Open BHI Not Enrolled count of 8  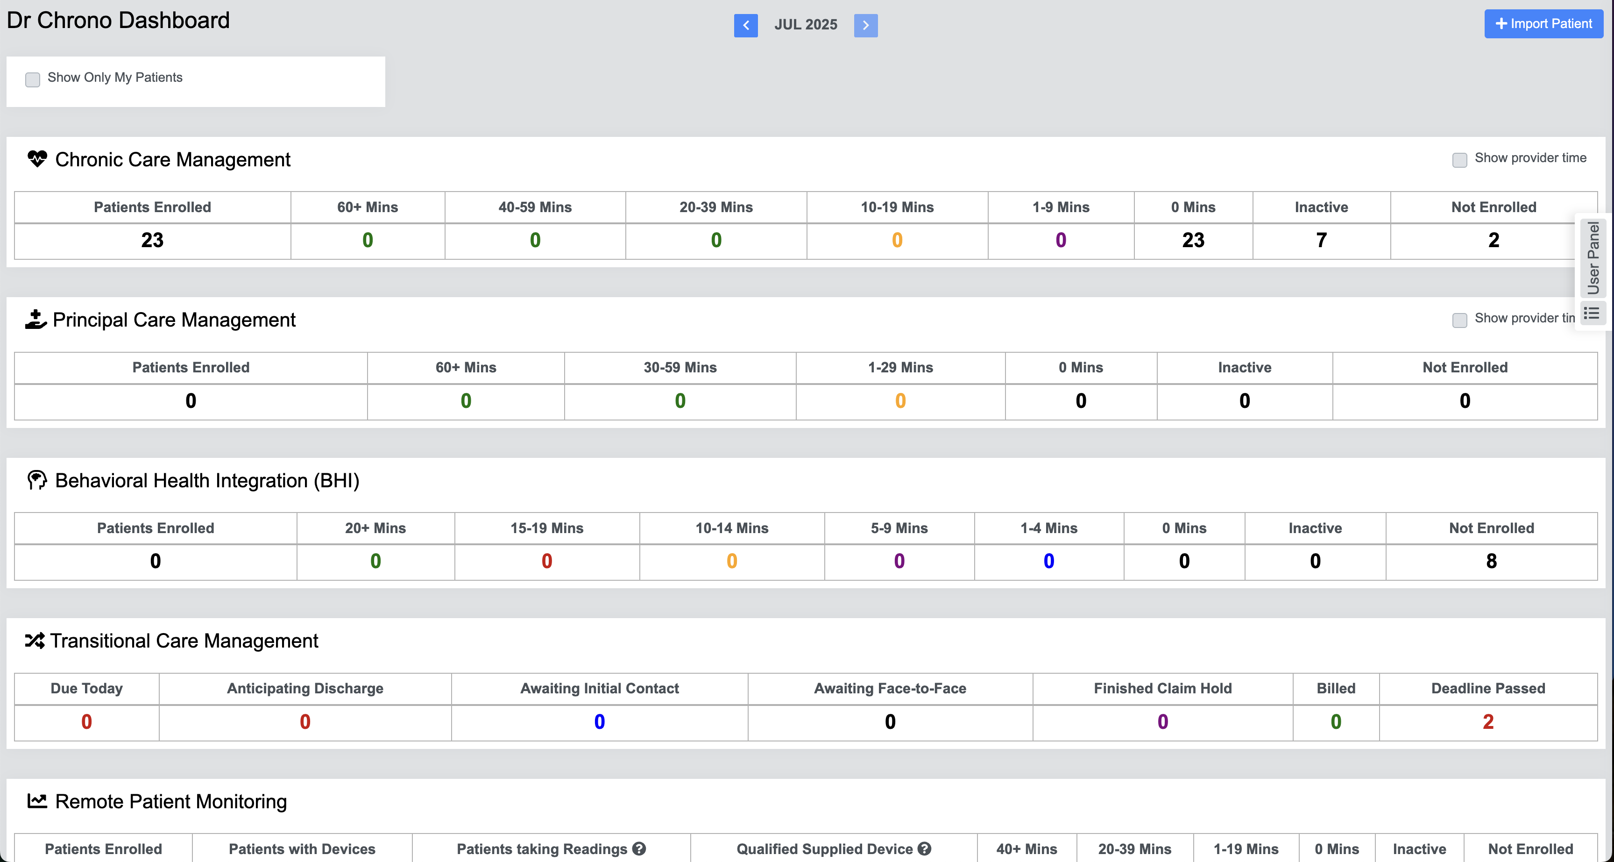point(1491,561)
